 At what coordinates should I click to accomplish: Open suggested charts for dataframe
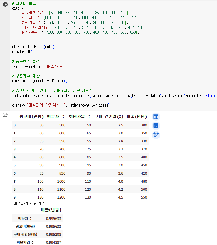[156, 126]
